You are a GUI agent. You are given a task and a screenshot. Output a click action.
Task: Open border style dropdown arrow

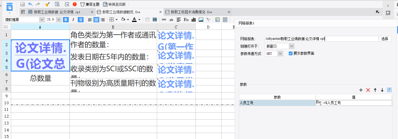[x=117, y=20]
